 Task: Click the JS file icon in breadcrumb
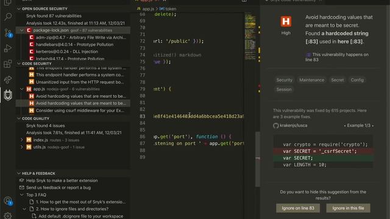pyautogui.click(x=138, y=9)
